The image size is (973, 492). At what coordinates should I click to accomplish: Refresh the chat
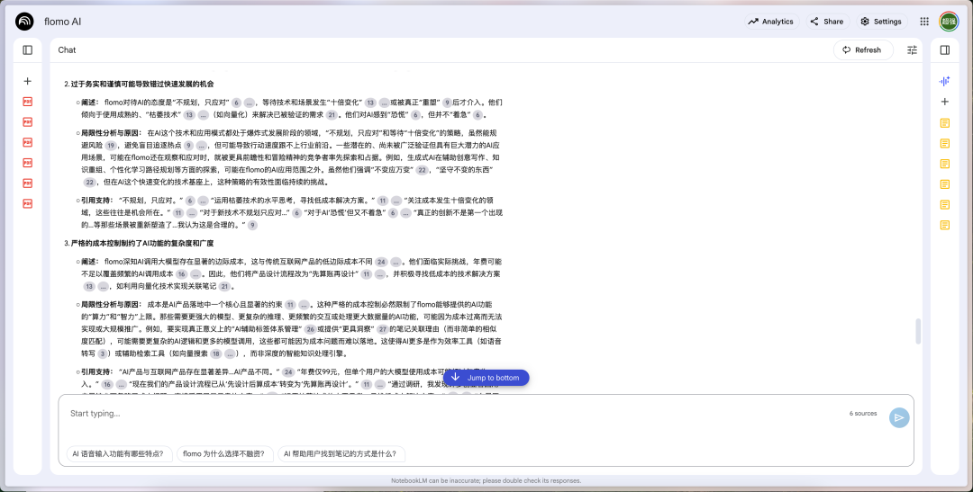[x=862, y=50]
